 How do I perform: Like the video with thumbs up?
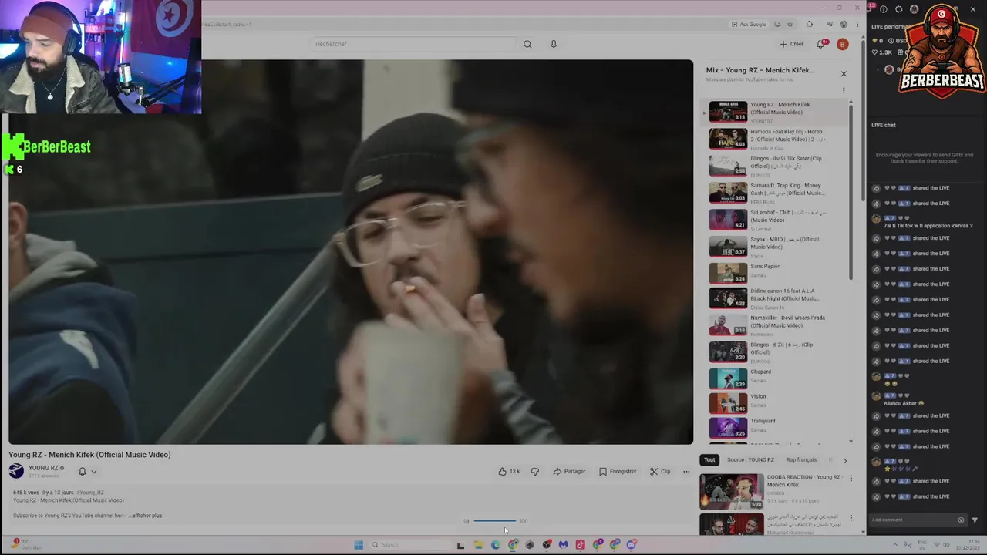click(509, 471)
